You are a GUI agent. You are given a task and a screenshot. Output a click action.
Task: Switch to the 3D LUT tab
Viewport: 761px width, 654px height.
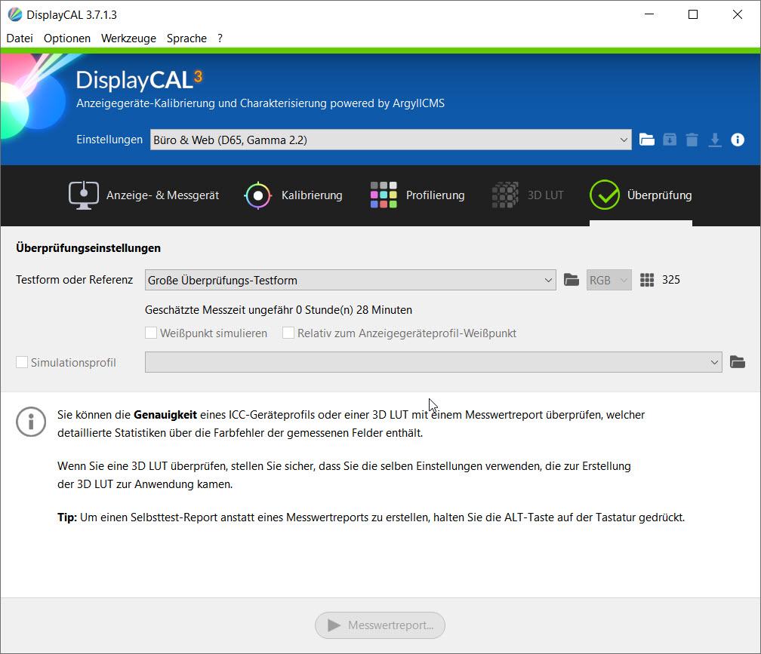(x=546, y=195)
